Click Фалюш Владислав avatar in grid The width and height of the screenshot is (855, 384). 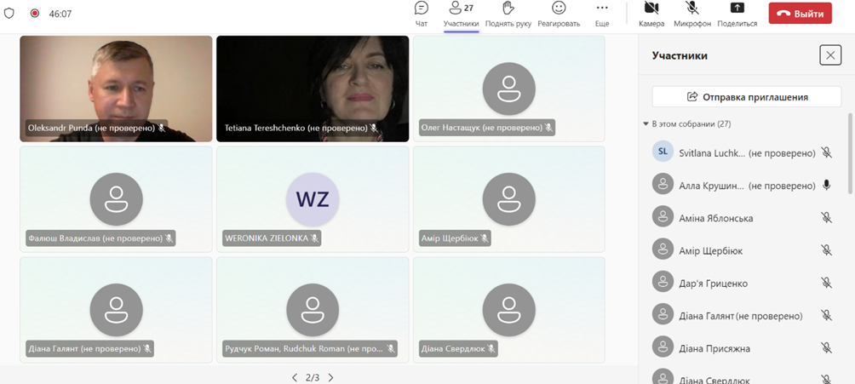point(116,199)
